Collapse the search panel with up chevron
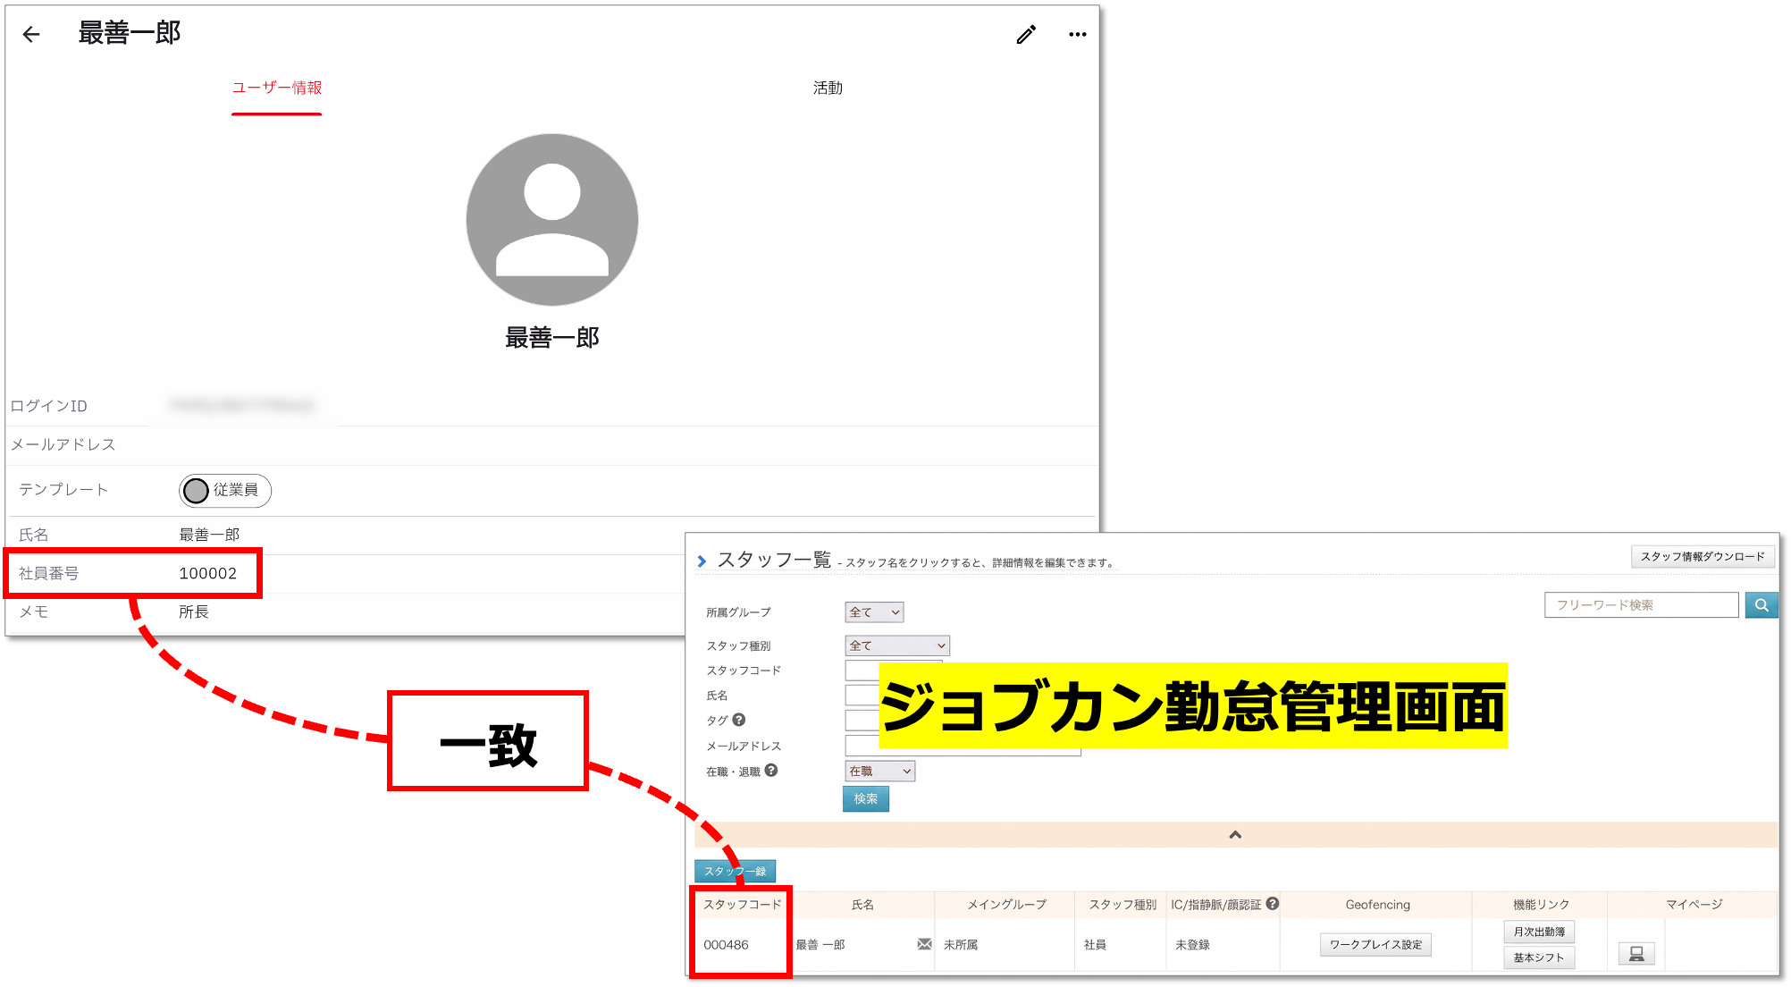This screenshot has width=1791, height=987. pos(1235,835)
